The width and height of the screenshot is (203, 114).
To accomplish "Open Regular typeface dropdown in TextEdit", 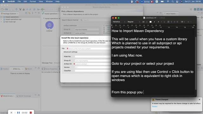I will [x=134, y=22].
